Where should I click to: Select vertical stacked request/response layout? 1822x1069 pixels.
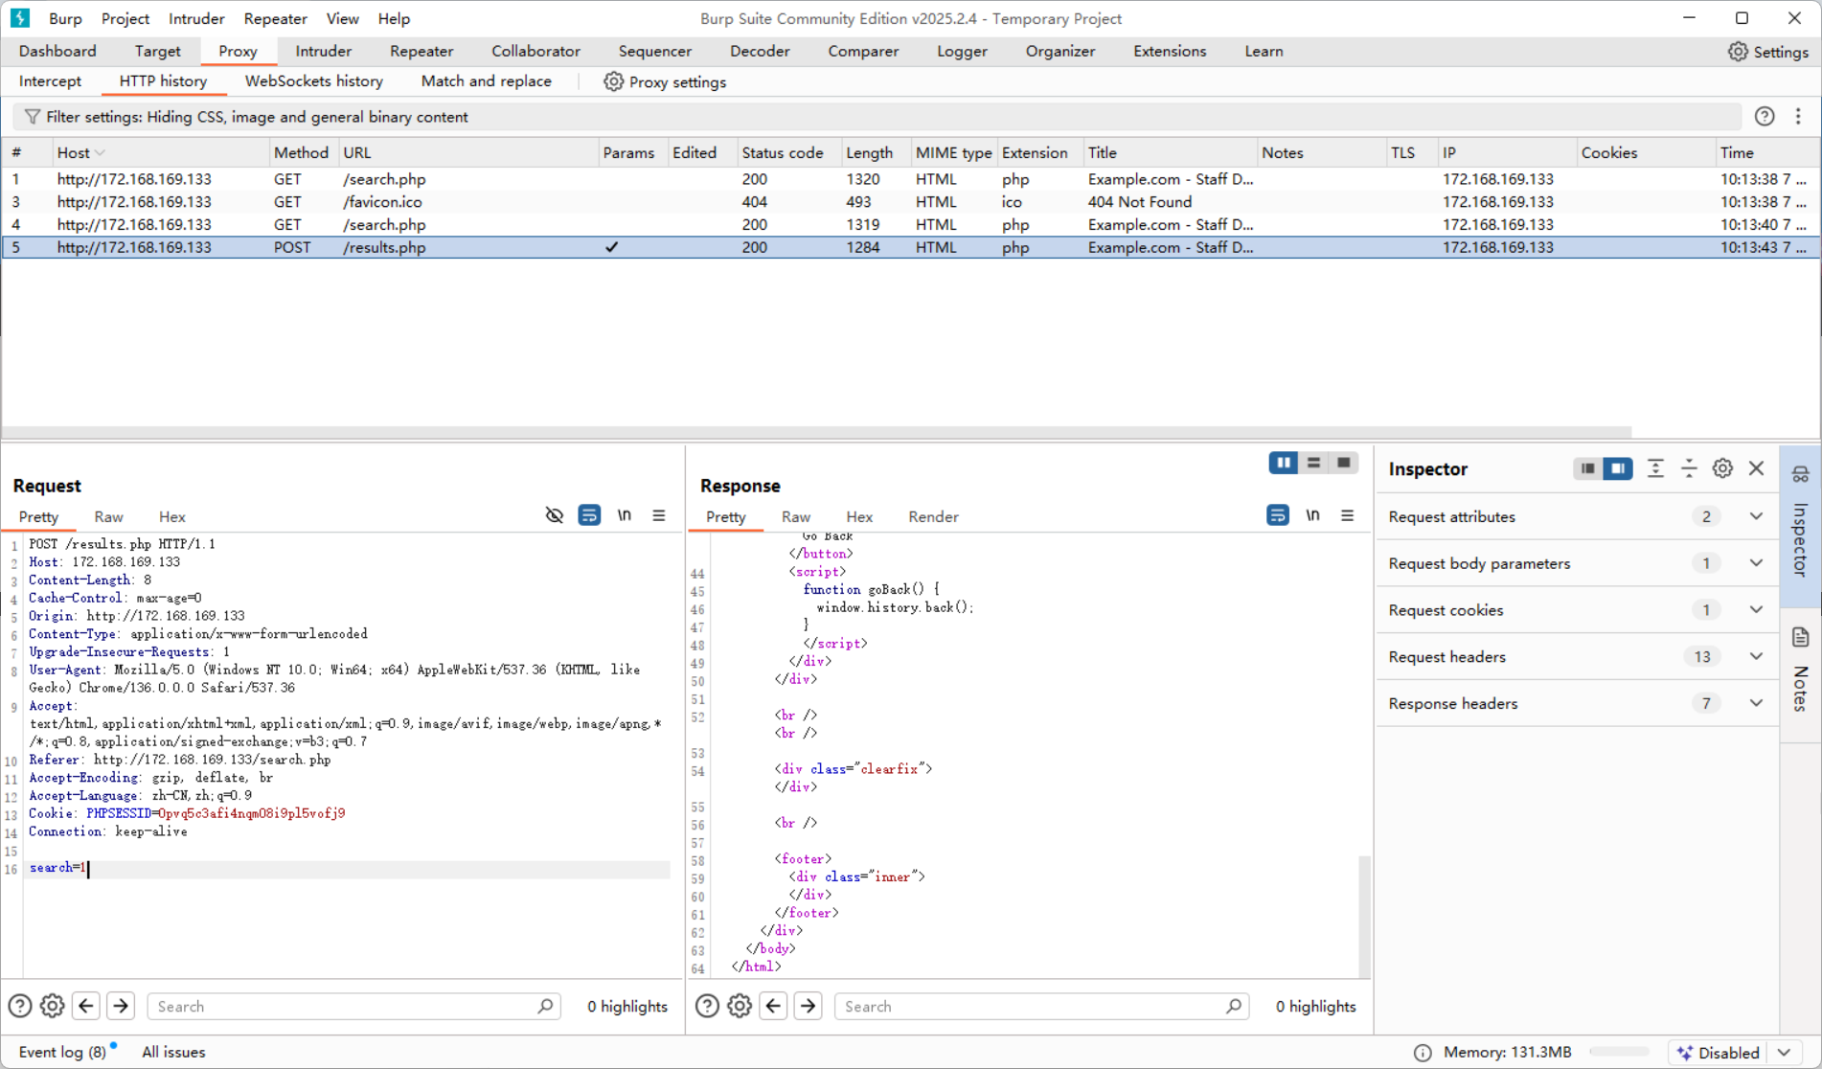(1314, 464)
